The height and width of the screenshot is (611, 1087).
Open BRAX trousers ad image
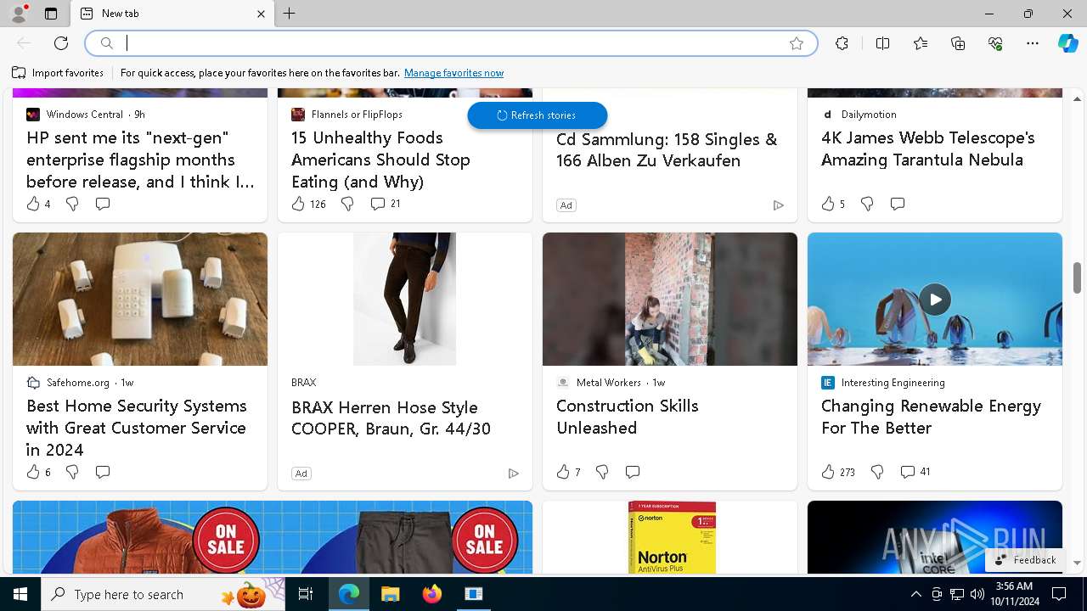(405, 299)
